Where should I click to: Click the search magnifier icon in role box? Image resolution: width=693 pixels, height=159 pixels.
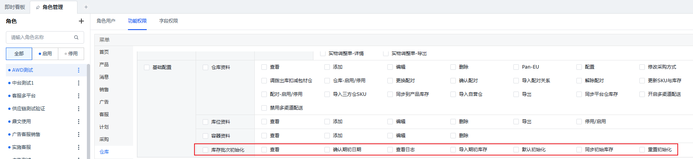pos(76,37)
